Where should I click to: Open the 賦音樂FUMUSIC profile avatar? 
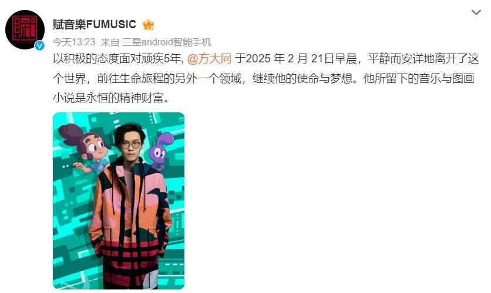pyautogui.click(x=25, y=29)
